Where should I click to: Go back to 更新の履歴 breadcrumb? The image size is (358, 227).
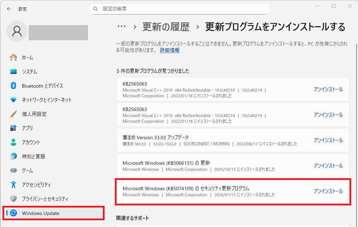pos(166,27)
